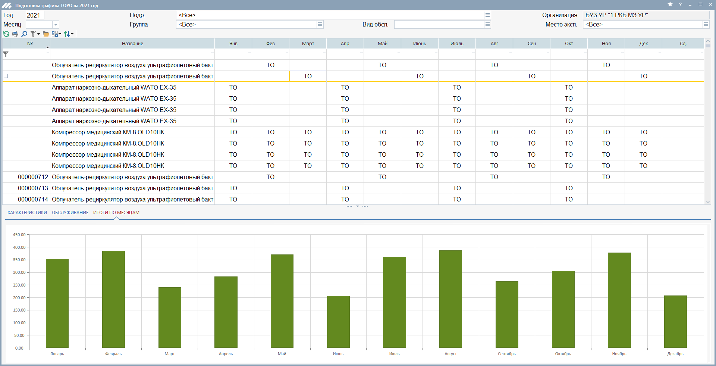716x366 pixels.
Task: Click filter menu icon in Фев column
Action: coord(287,54)
